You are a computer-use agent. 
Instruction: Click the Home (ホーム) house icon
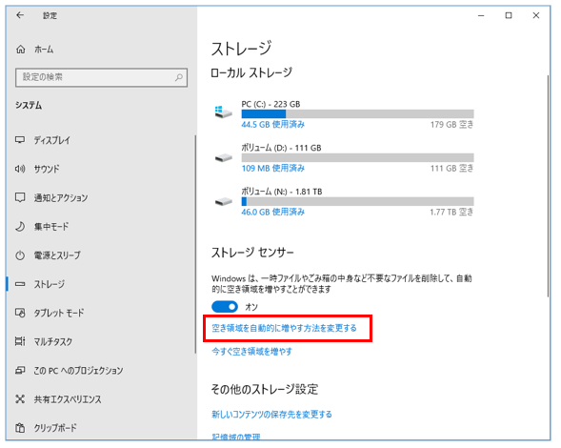pyautogui.click(x=21, y=49)
